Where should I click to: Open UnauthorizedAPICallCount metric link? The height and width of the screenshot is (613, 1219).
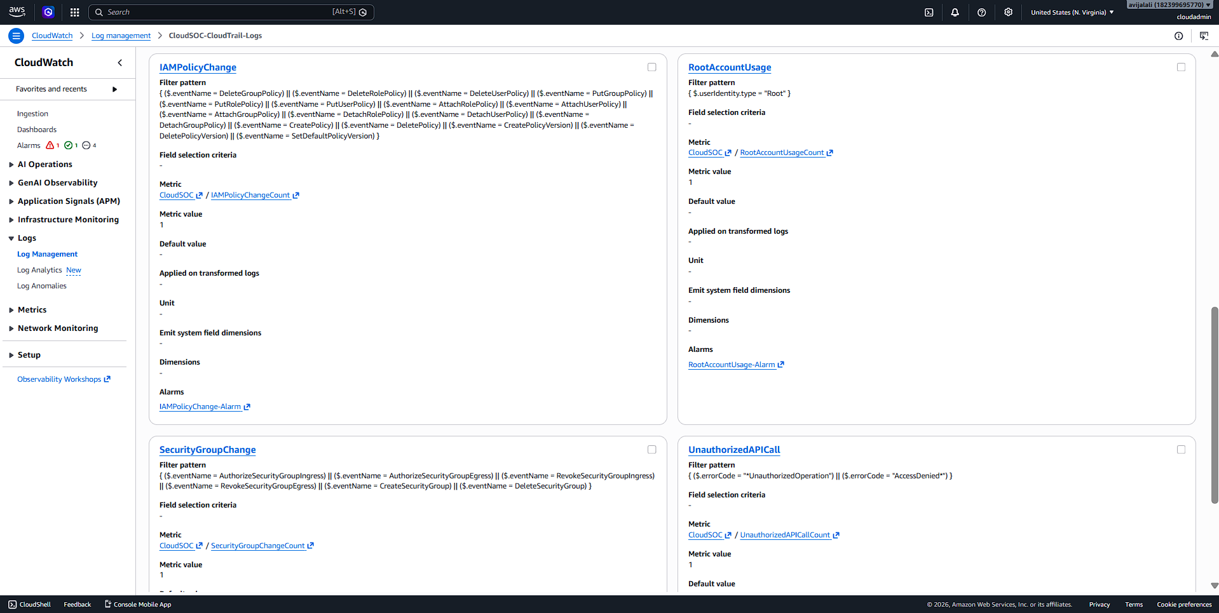coord(789,535)
